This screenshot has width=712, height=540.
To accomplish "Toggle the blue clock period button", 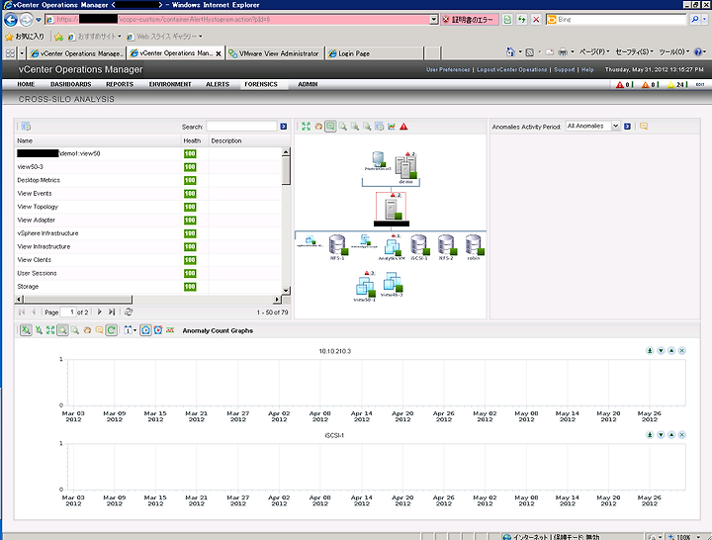I will coord(145,330).
